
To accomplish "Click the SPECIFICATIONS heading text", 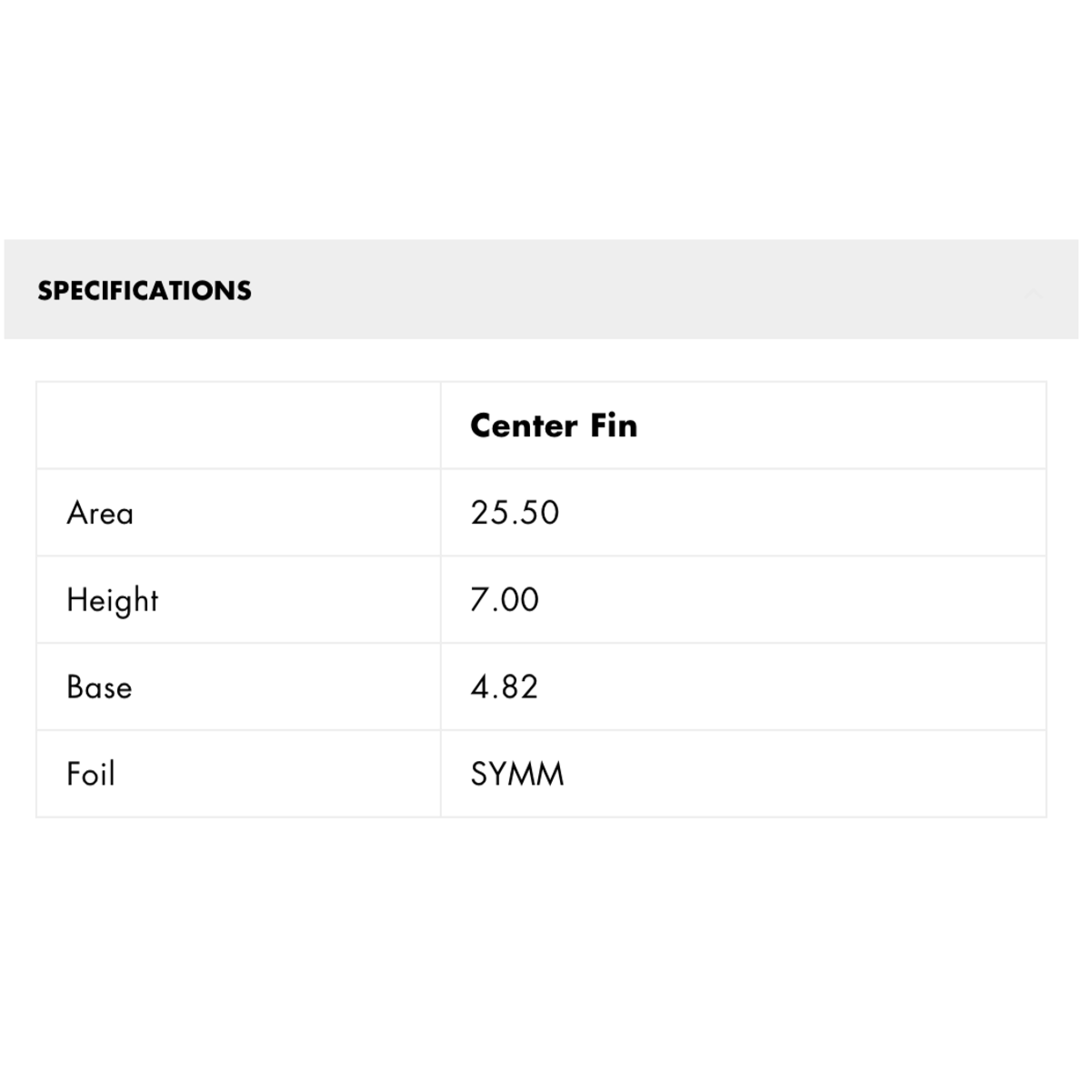I will pyautogui.click(x=145, y=291).
